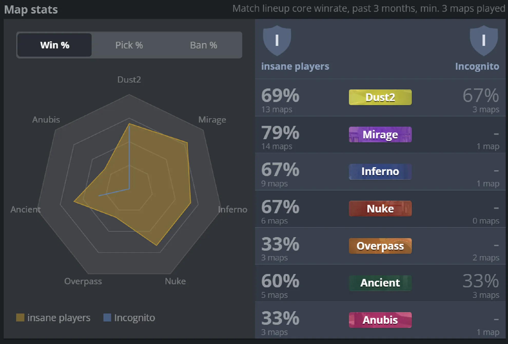
Task: Click the Map stats heading
Action: pos(31,10)
